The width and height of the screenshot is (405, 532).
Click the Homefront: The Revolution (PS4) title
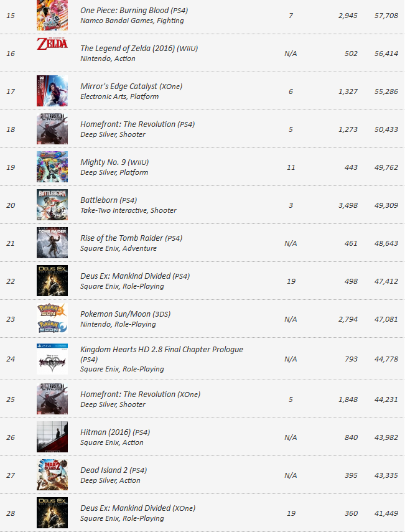pos(137,124)
